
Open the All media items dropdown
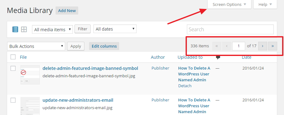pyautogui.click(x=52, y=29)
